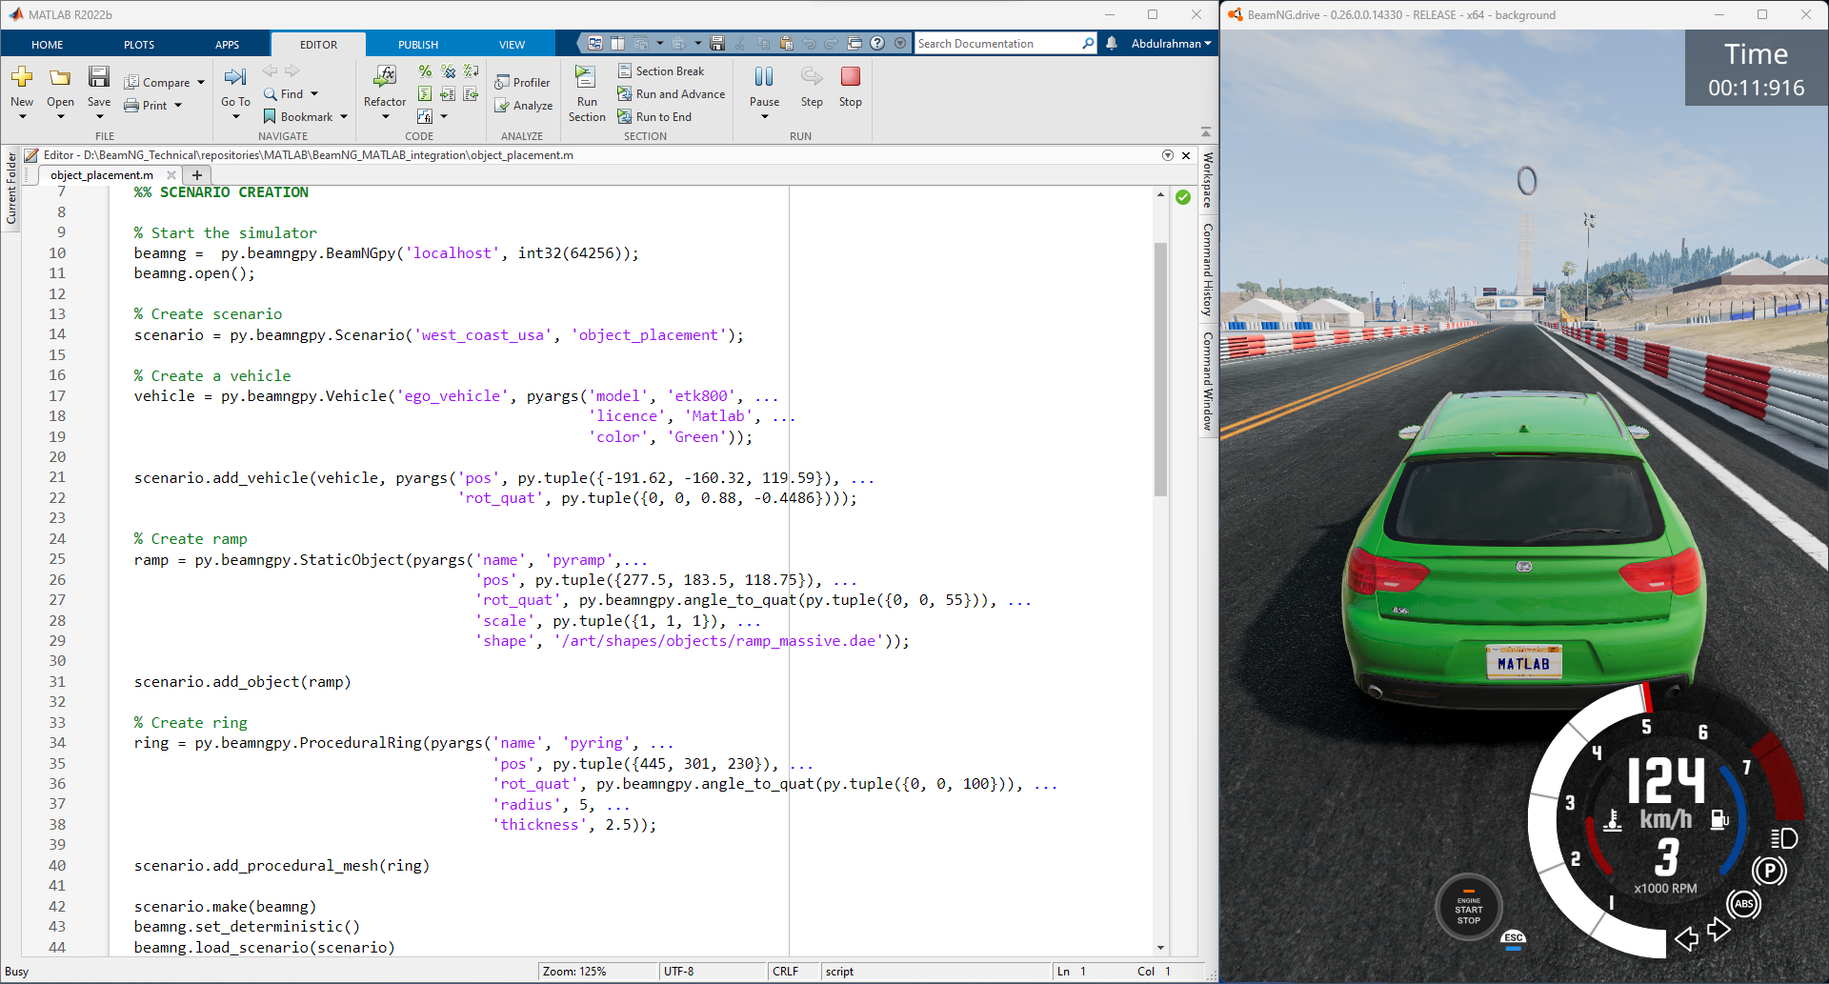This screenshot has height=984, width=1829.
Task: Click the Go To arrow icon
Action: 235,77
